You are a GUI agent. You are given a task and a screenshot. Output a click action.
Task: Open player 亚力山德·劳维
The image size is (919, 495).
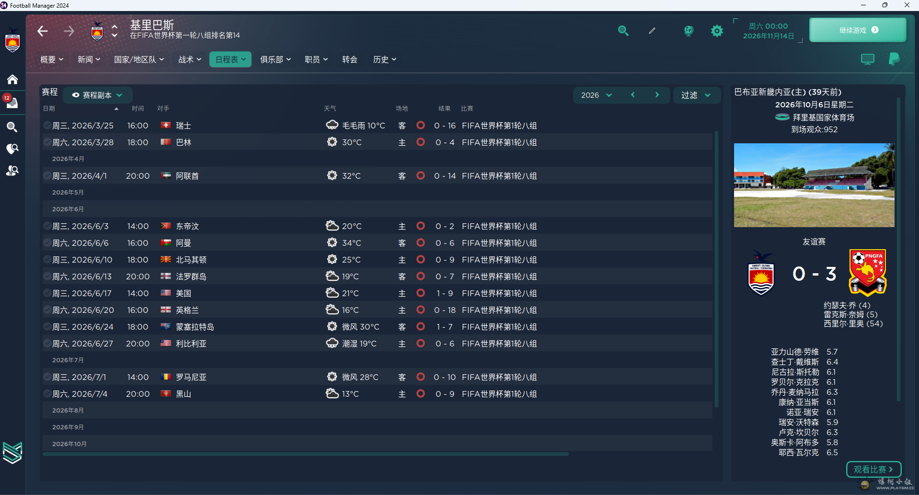pyautogui.click(x=794, y=352)
